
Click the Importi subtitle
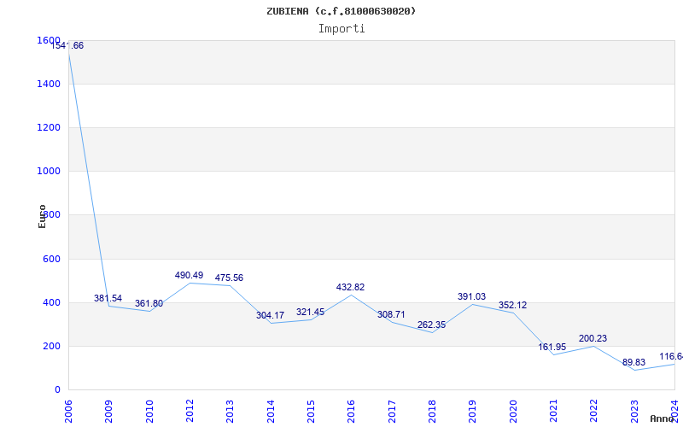pos(341,29)
